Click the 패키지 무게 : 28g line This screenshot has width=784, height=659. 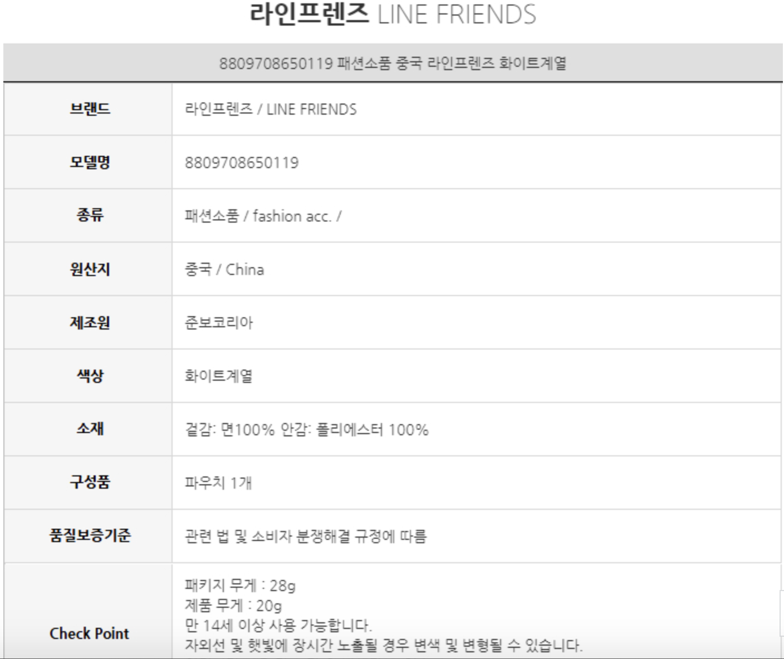(240, 586)
